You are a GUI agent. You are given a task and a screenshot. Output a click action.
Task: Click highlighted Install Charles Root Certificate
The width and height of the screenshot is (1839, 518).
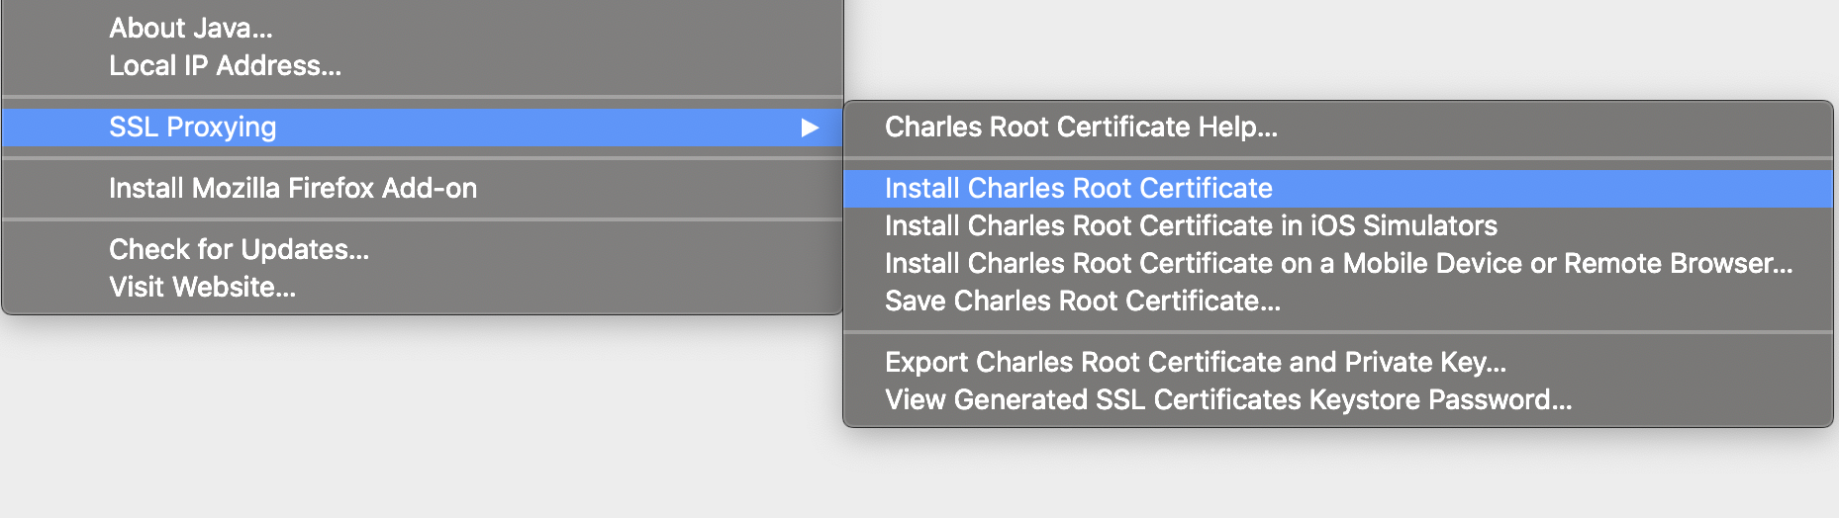click(1078, 188)
